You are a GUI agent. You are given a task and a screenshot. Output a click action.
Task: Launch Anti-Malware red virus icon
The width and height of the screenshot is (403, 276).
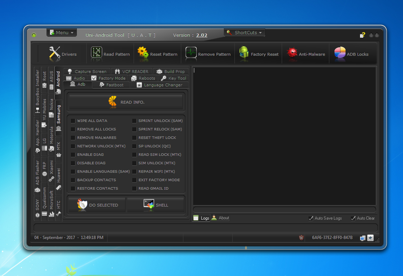pos(292,53)
